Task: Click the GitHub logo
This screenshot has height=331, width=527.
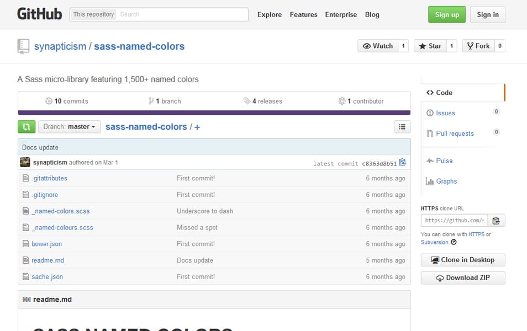Action: pyautogui.click(x=39, y=14)
